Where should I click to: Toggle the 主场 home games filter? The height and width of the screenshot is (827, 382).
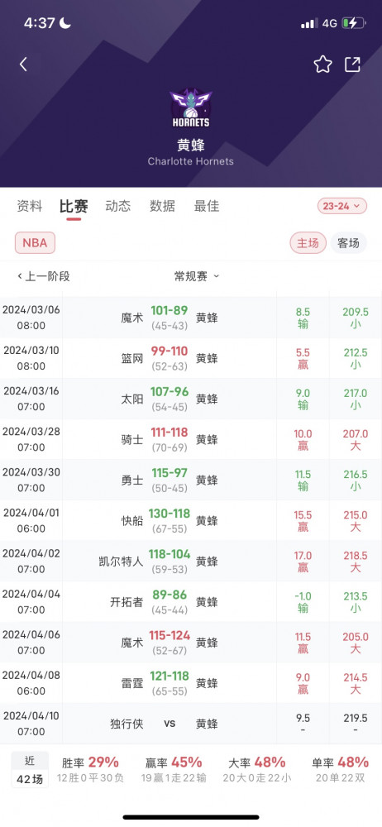tap(308, 242)
